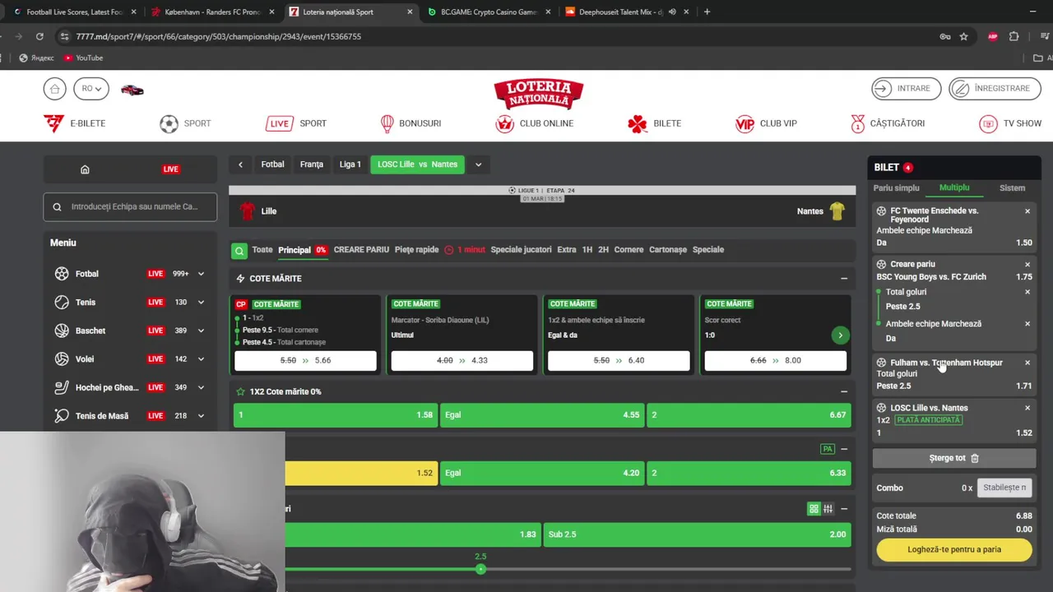The width and height of the screenshot is (1053, 592).
Task: Remove LOSC Lille vs. Nantes selection
Action: 1027,408
